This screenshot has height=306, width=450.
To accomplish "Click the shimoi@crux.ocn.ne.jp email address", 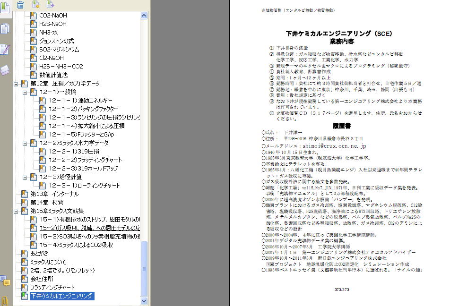I will click(334, 146).
